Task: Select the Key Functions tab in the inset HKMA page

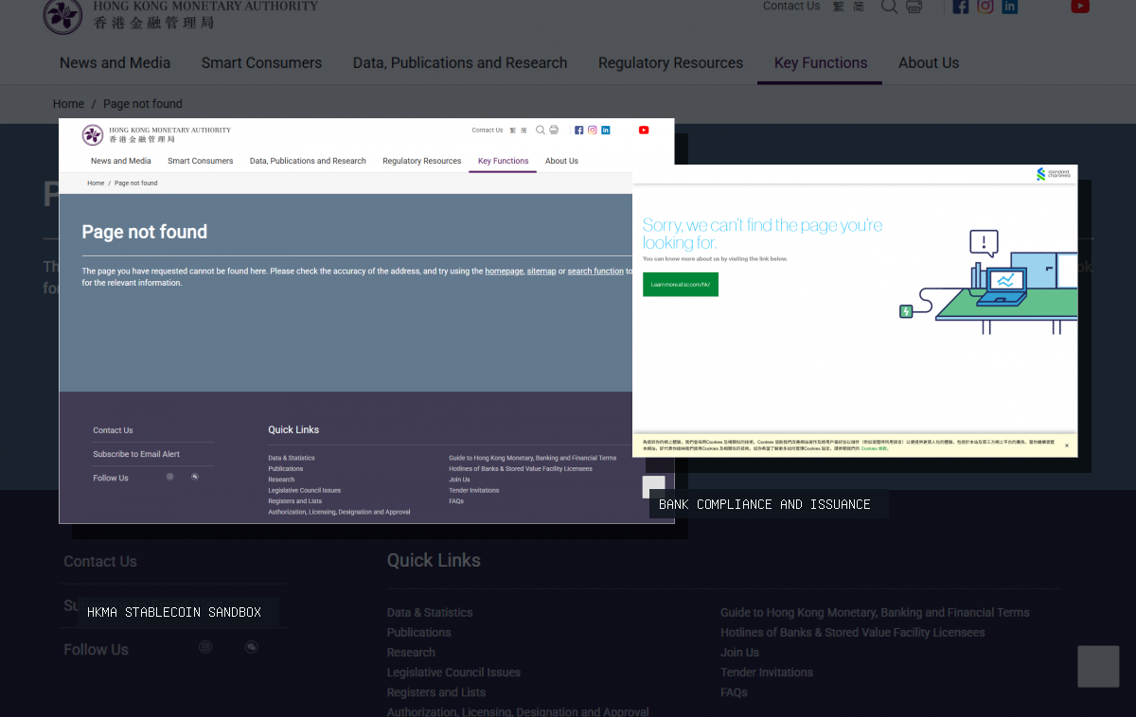Action: (x=503, y=161)
